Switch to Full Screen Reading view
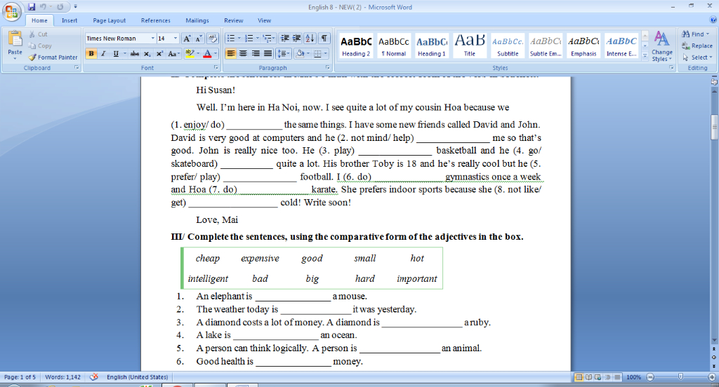Screen dimensions: 719x387 click(588, 377)
